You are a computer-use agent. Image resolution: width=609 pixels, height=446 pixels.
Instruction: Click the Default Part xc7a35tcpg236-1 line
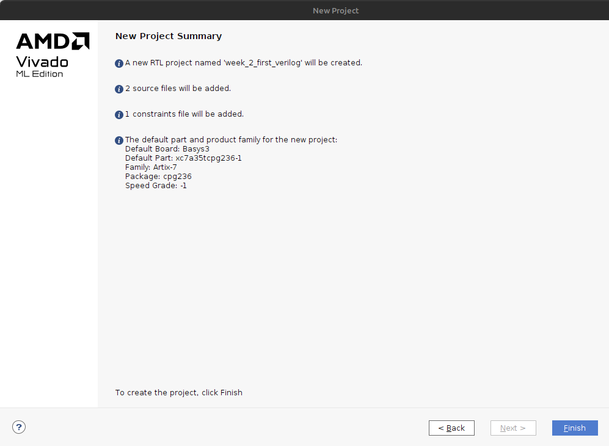(x=183, y=158)
